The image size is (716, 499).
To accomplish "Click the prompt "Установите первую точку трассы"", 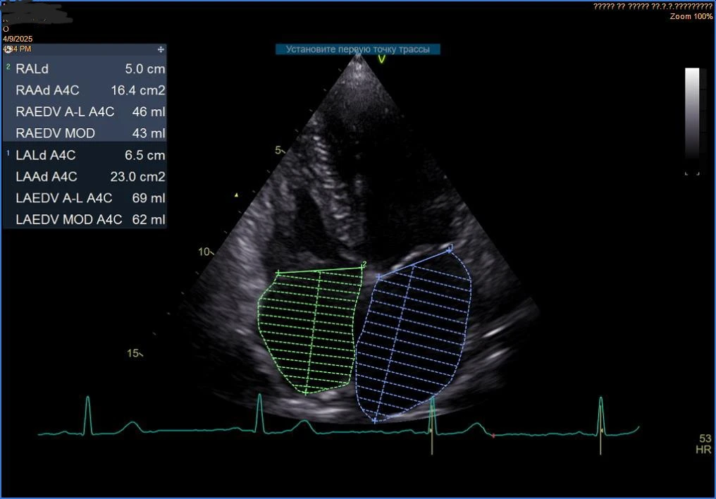I will coord(357,49).
